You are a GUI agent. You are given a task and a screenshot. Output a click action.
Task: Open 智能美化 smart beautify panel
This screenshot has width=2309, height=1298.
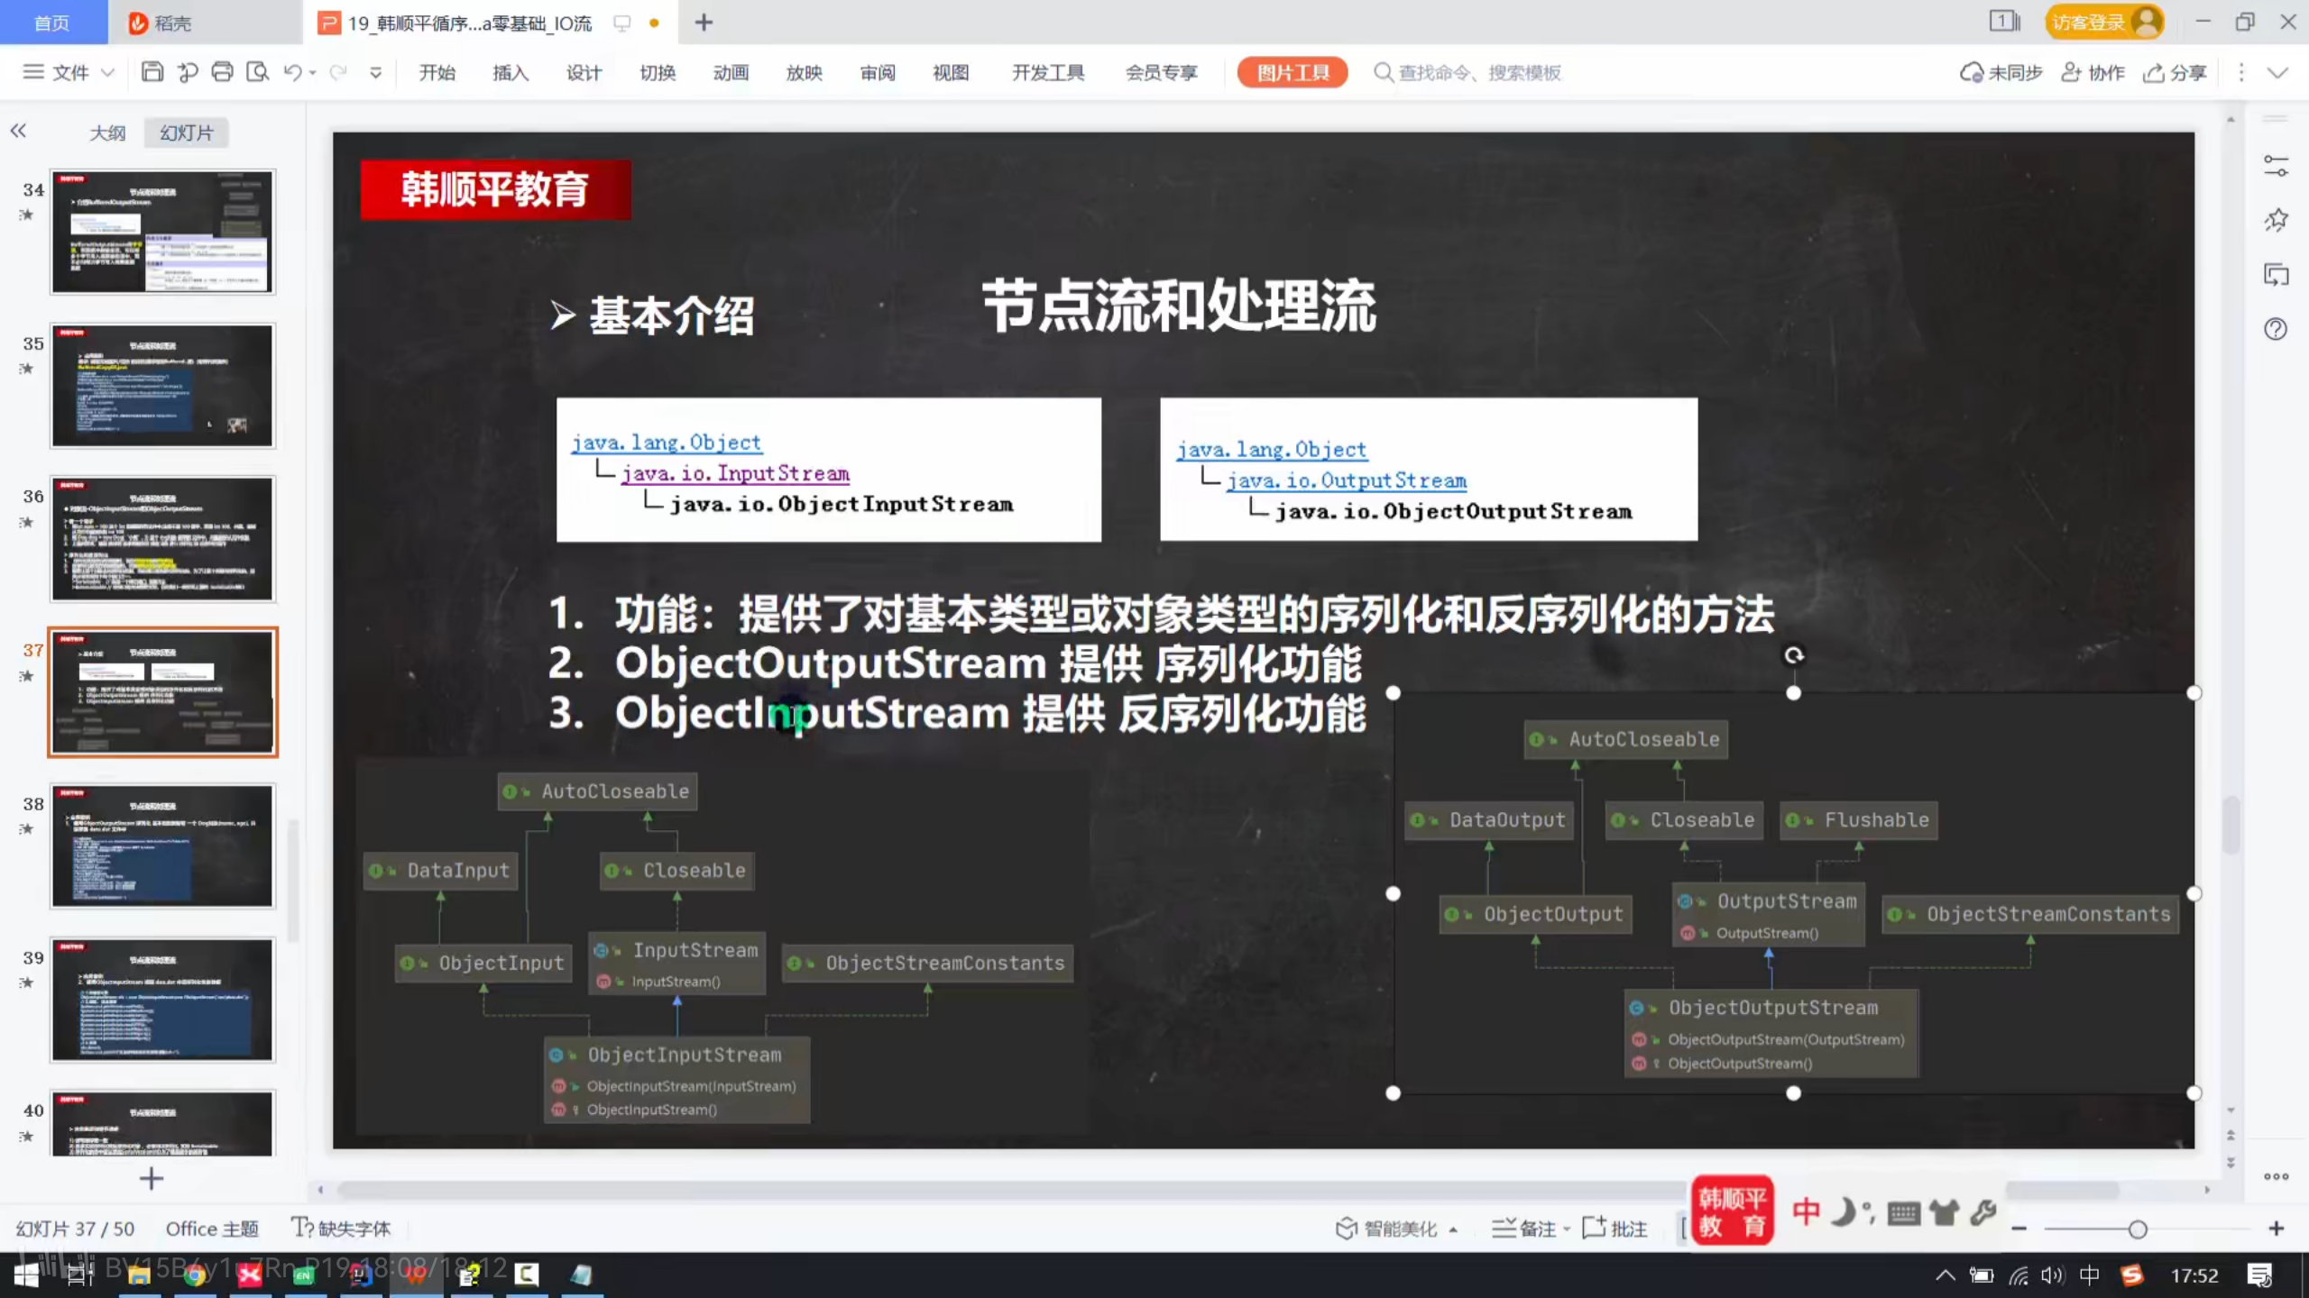[1394, 1229]
